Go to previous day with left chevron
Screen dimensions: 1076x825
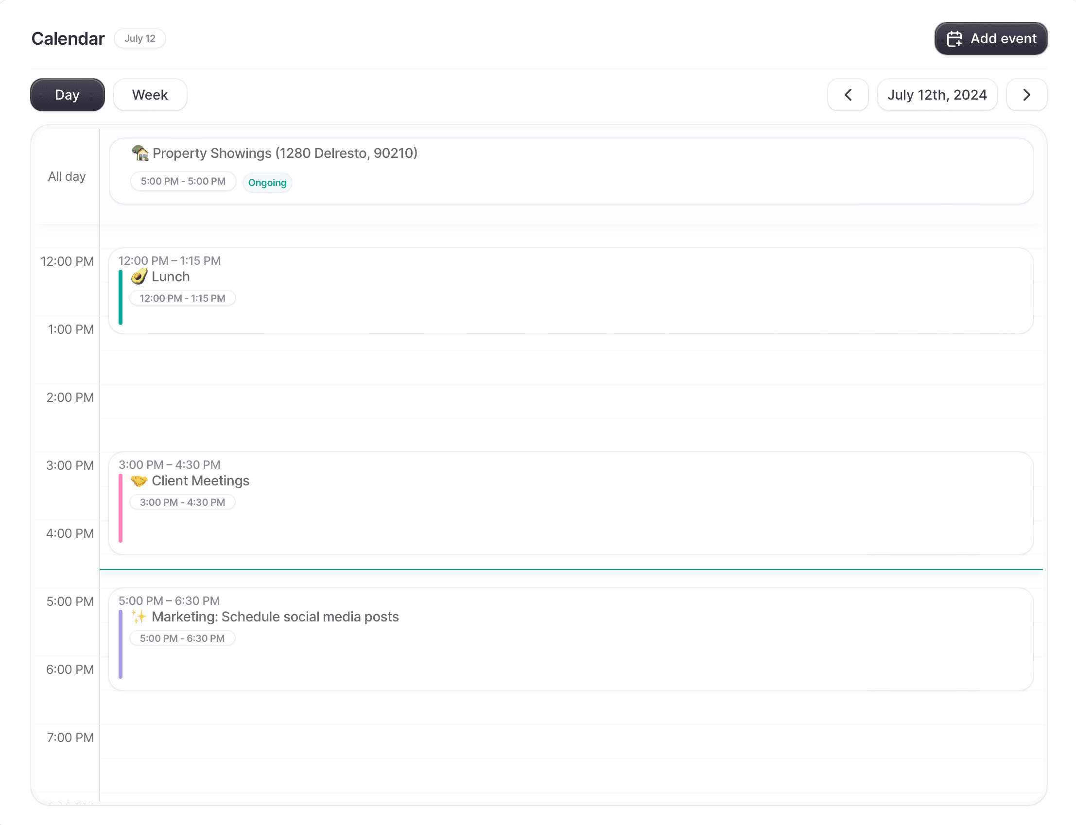(848, 95)
